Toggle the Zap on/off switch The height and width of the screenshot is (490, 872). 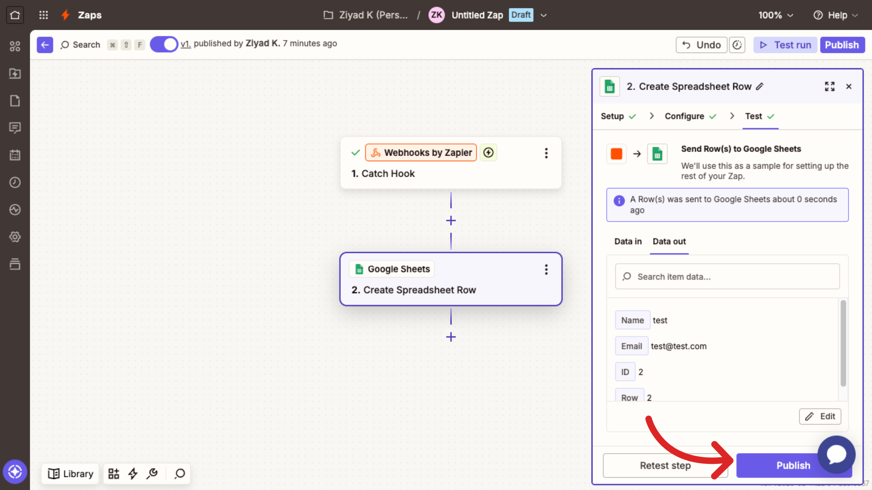(x=164, y=44)
